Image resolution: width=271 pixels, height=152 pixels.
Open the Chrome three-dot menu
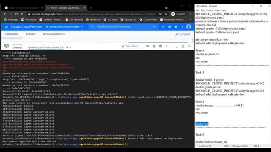coord(190,14)
